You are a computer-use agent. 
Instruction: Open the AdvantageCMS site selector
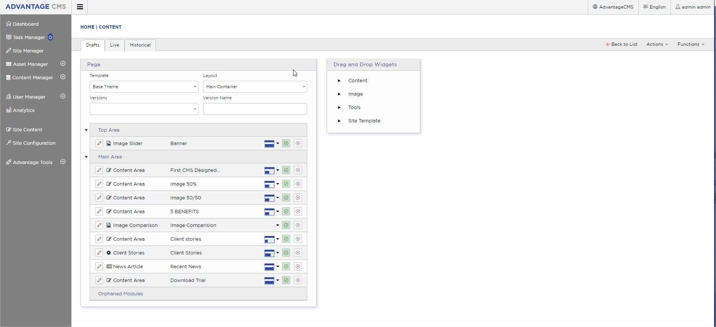pyautogui.click(x=613, y=7)
